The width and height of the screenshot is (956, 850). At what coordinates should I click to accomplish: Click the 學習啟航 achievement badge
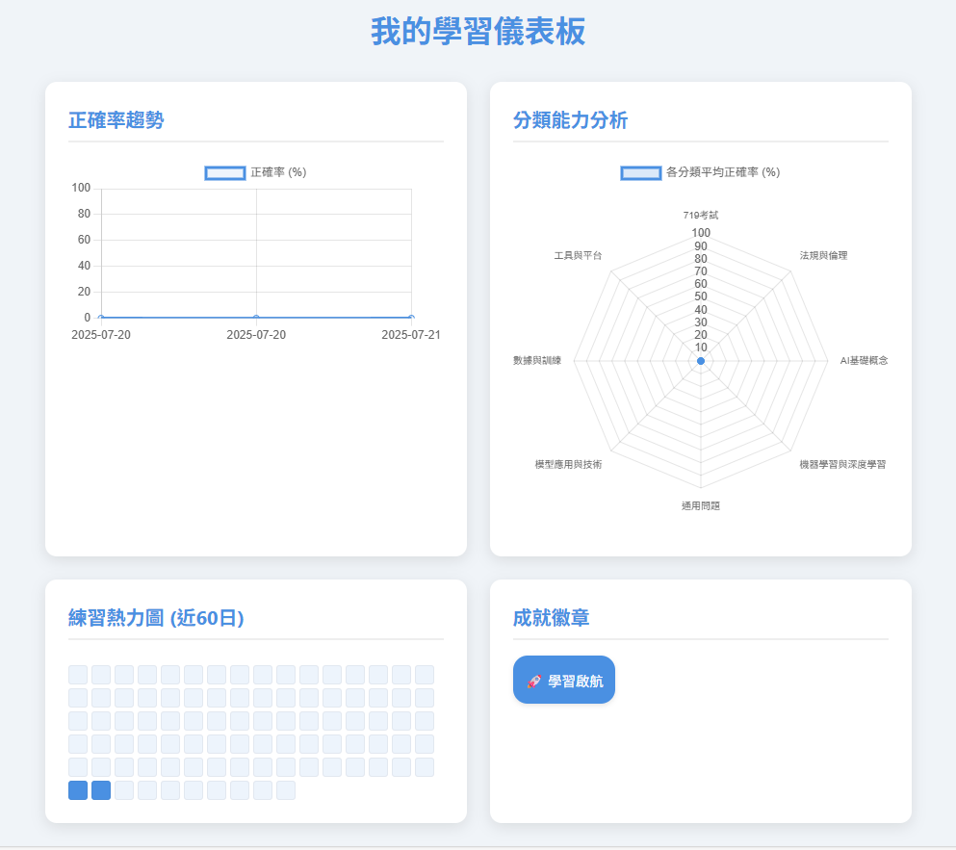point(563,679)
